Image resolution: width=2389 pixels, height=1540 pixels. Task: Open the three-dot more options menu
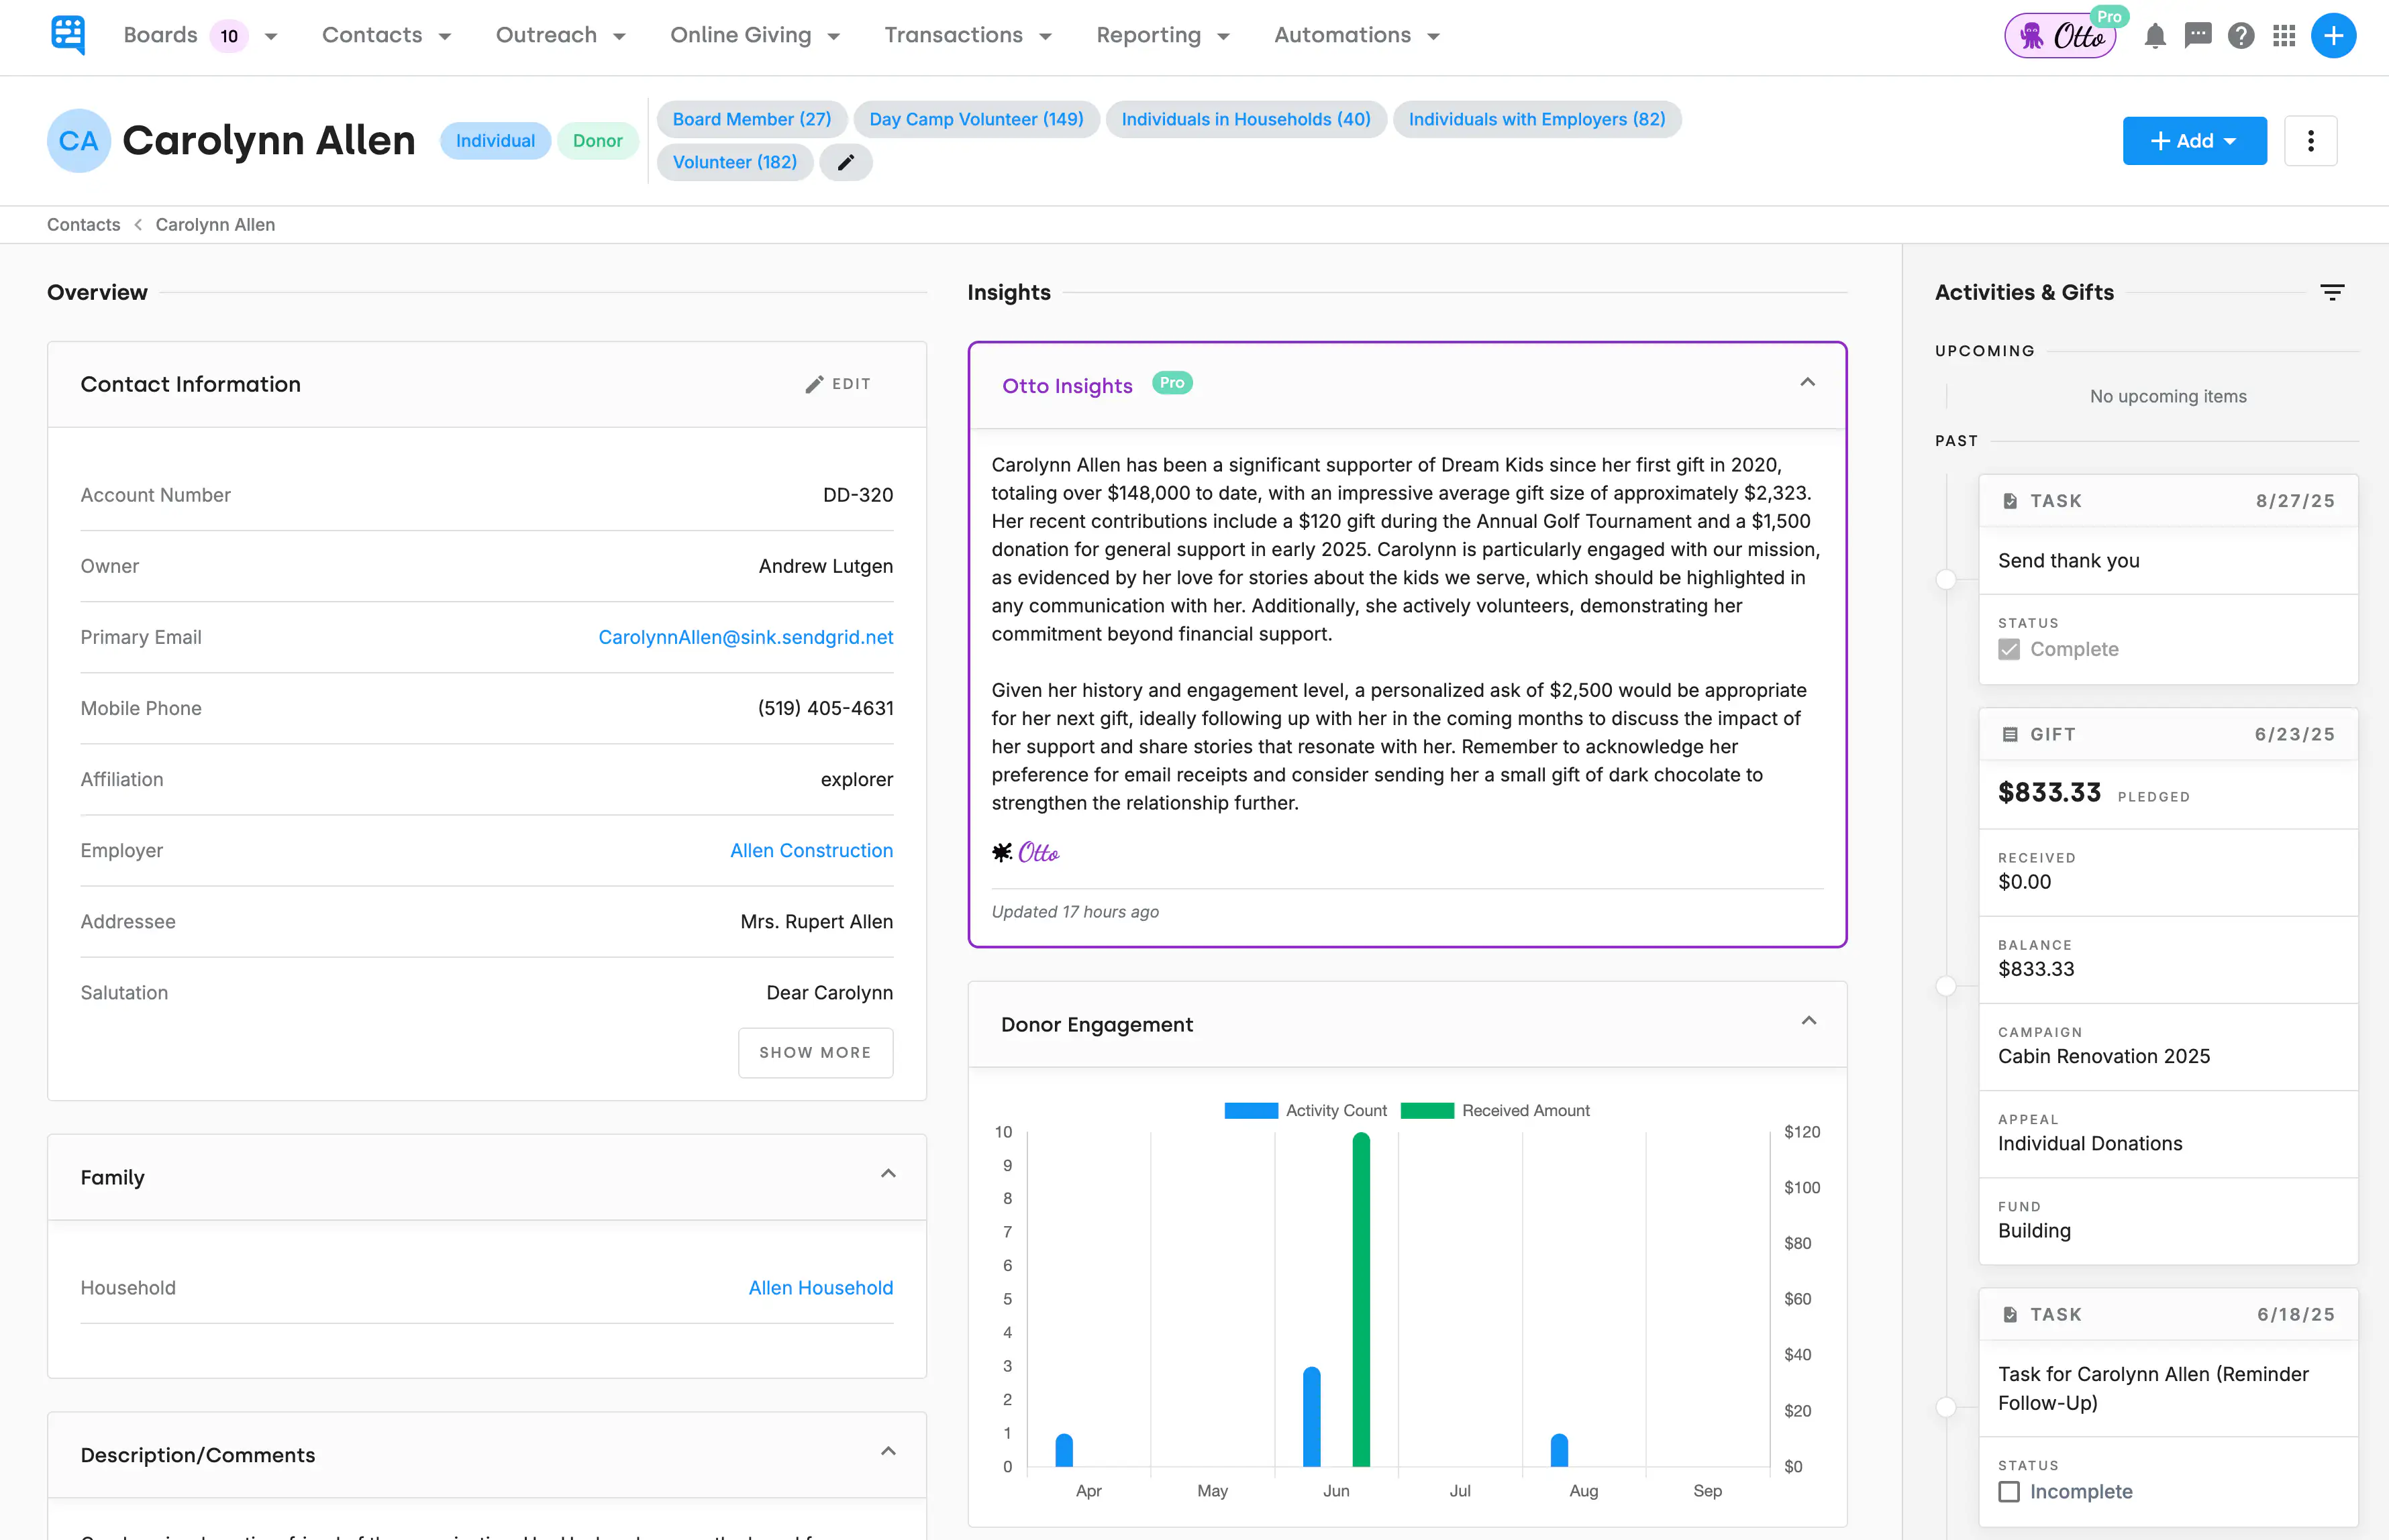click(2310, 141)
